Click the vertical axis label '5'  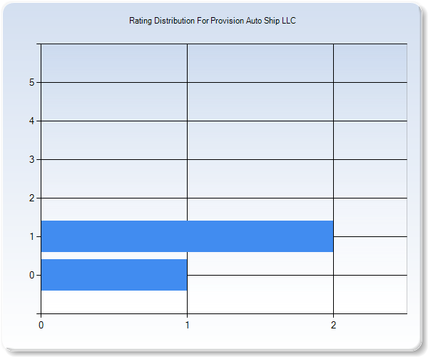(32, 82)
